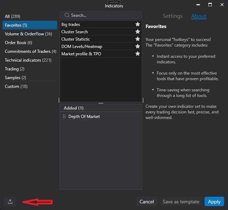The image size is (228, 210).
Task: Open the Custom indicators category
Action: [x=16, y=86]
